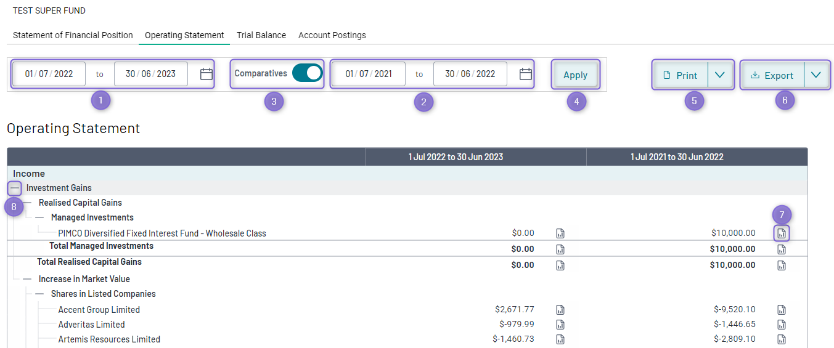Open the Account Postings tab
834x348 pixels.
[332, 35]
